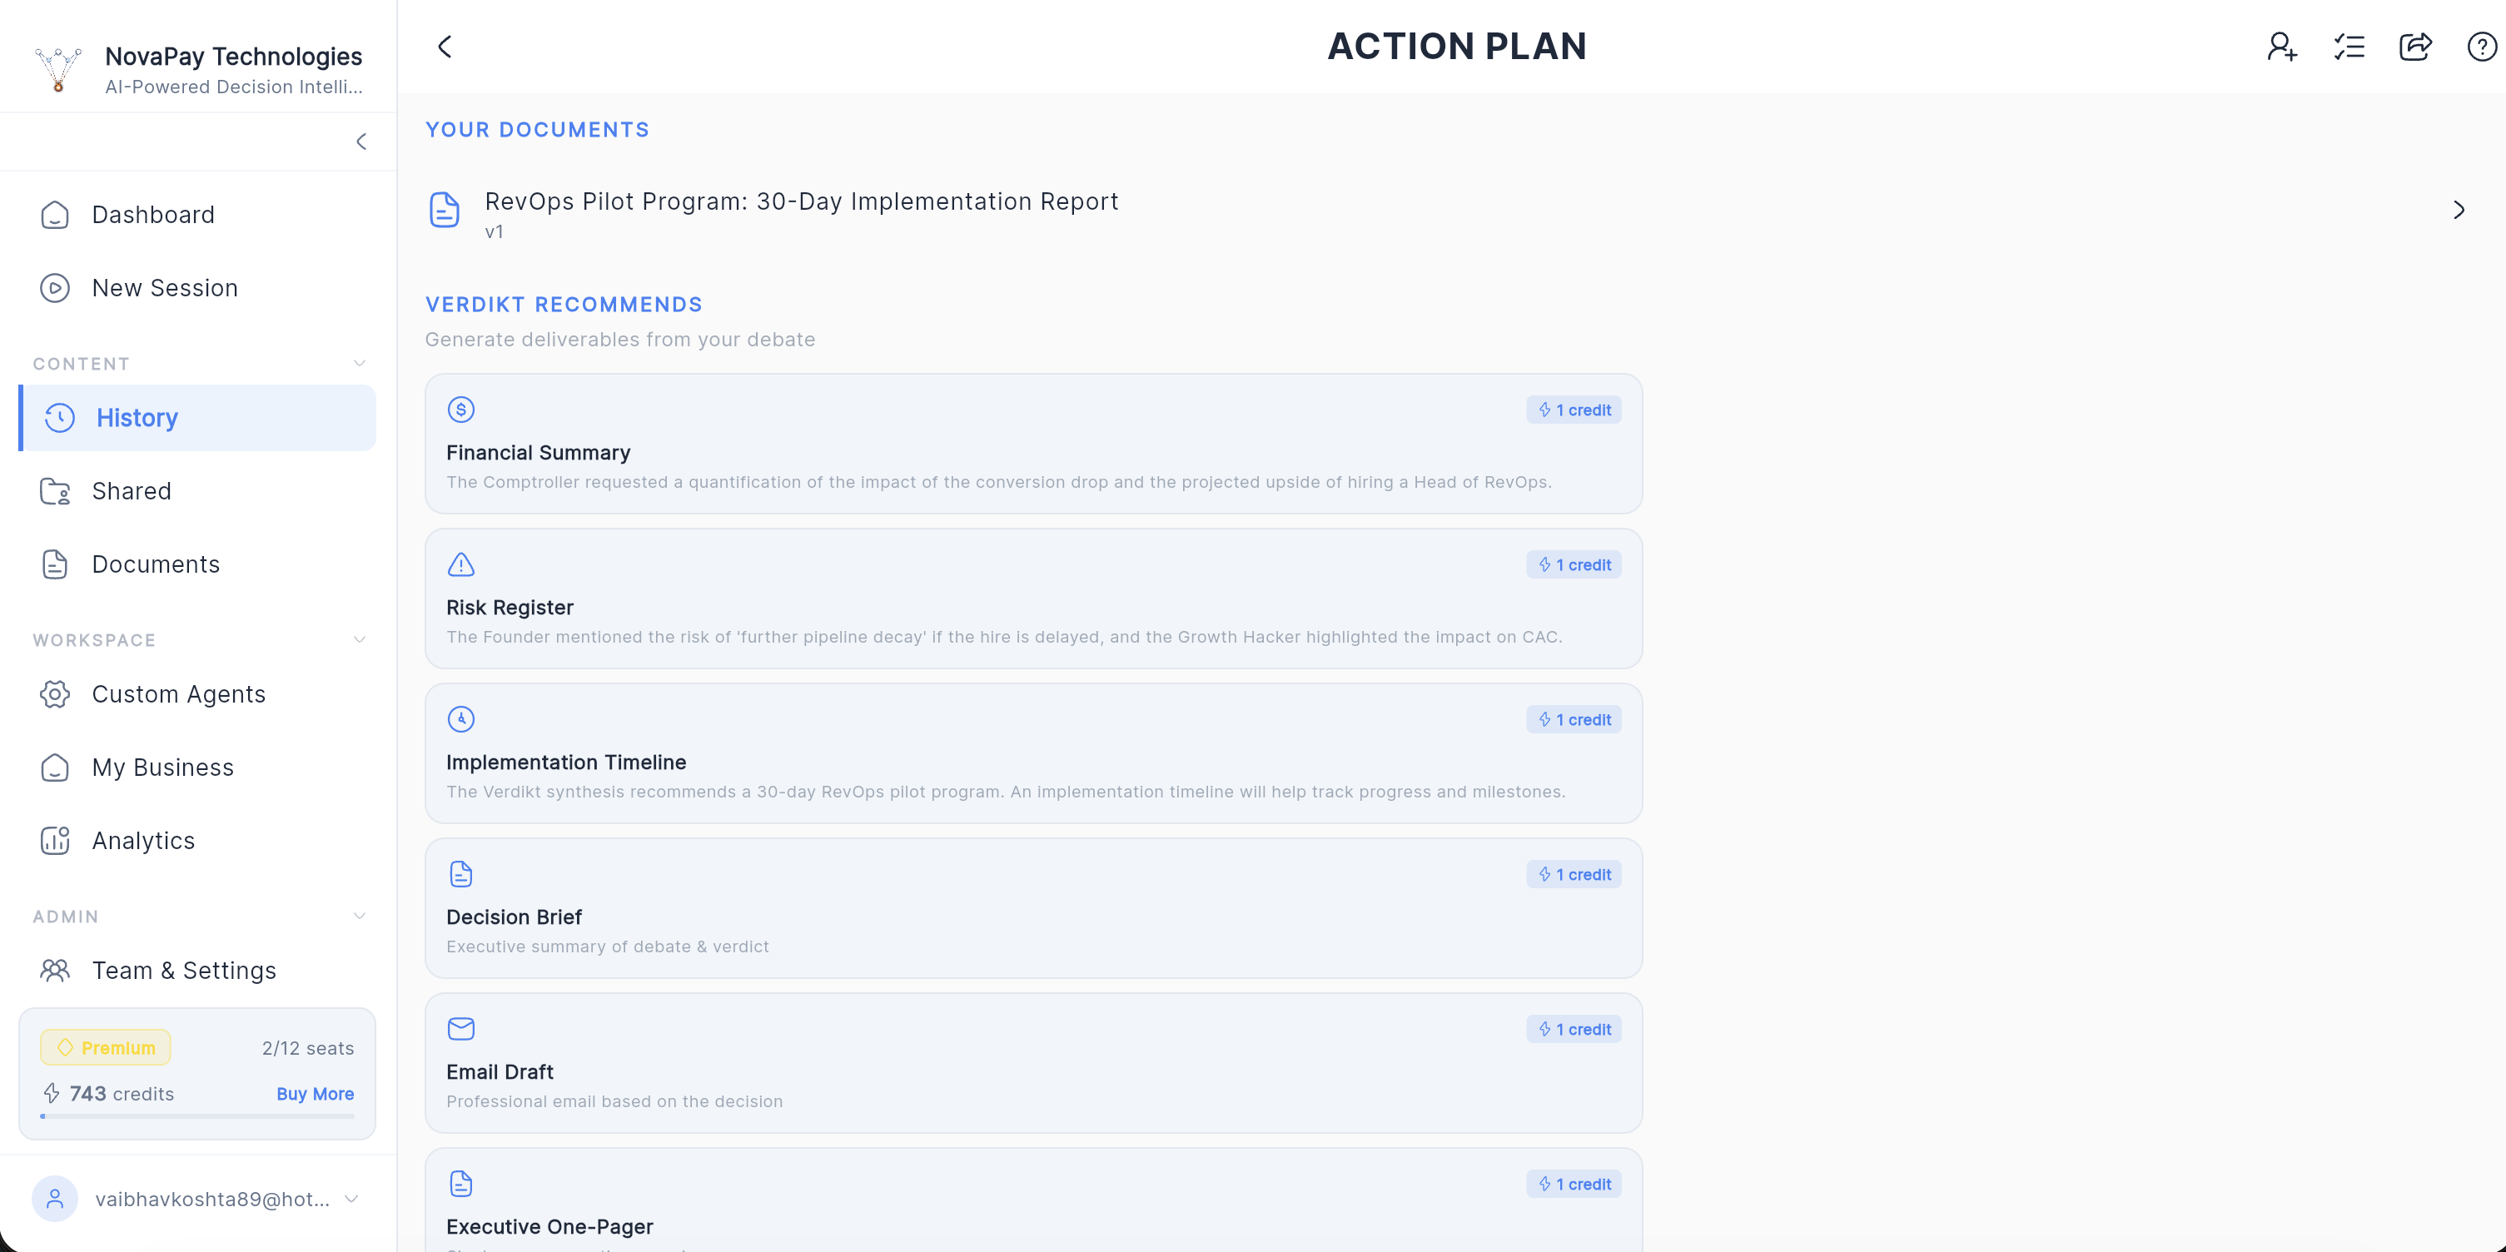
Task: Click the Email Draft envelope icon
Action: [x=460, y=1028]
